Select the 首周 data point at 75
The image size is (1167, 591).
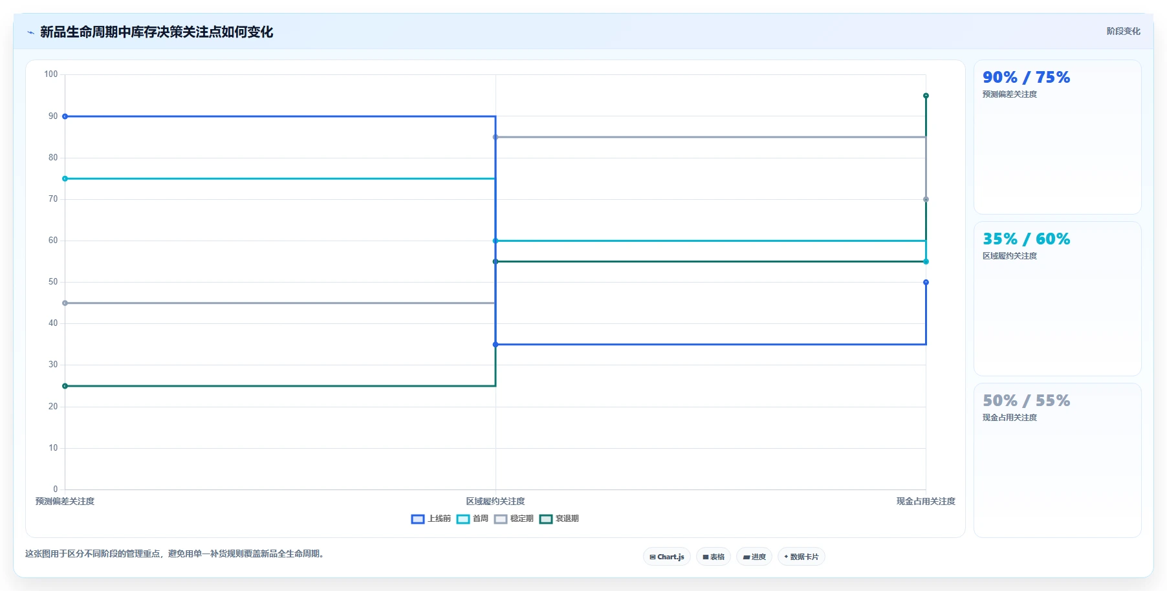(x=65, y=178)
